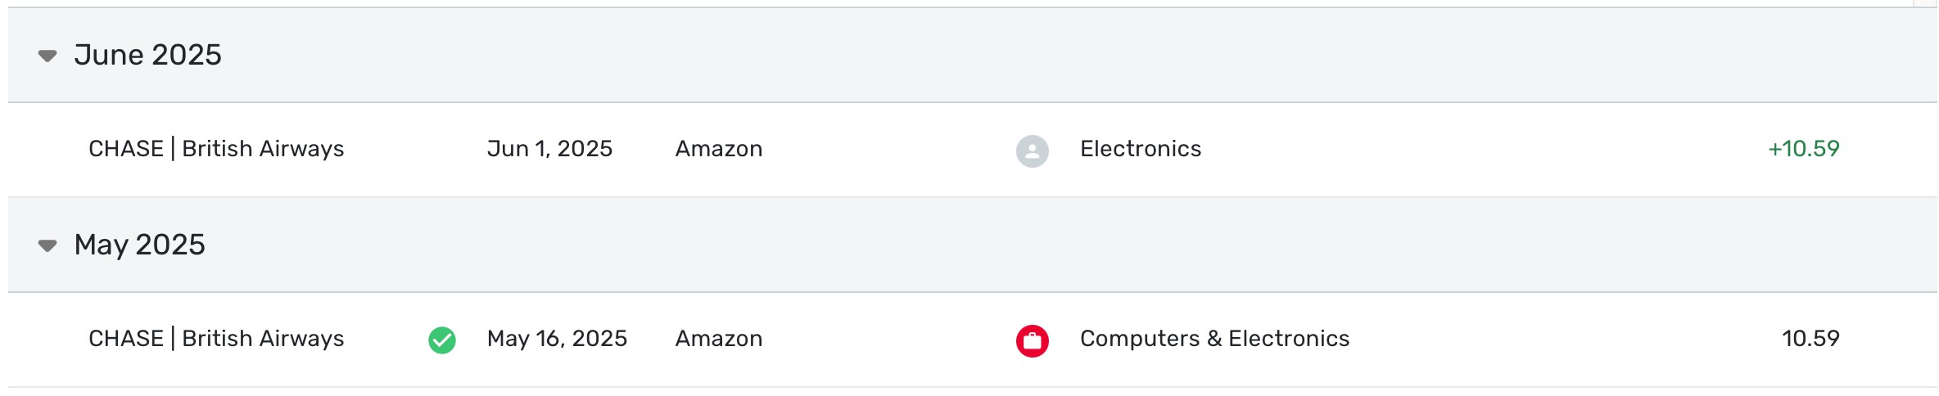Open the Computers & Electronics category dropdown
This screenshot has height=396, width=1939.
(x=1214, y=339)
